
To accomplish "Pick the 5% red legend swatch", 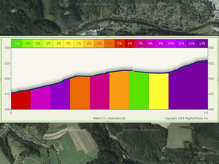I will pos(120,43).
